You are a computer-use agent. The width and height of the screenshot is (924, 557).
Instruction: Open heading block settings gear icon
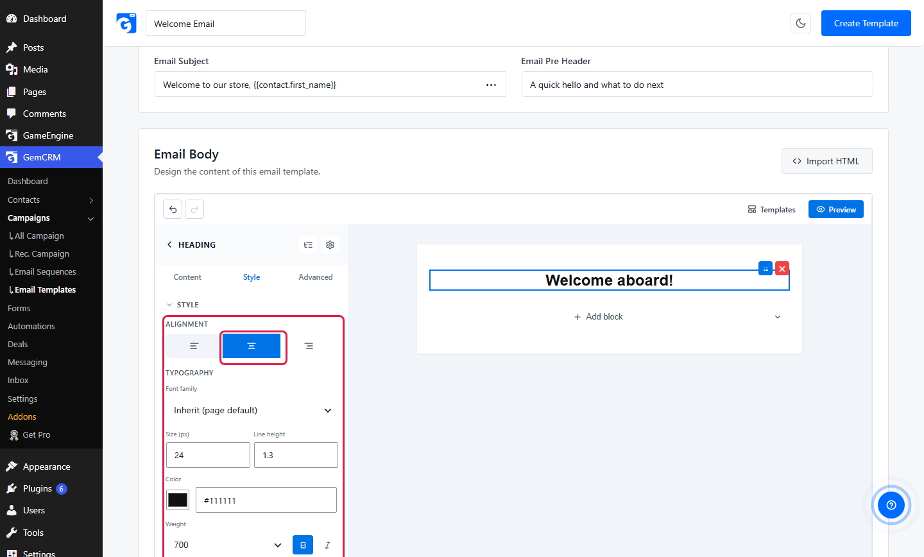pyautogui.click(x=330, y=244)
